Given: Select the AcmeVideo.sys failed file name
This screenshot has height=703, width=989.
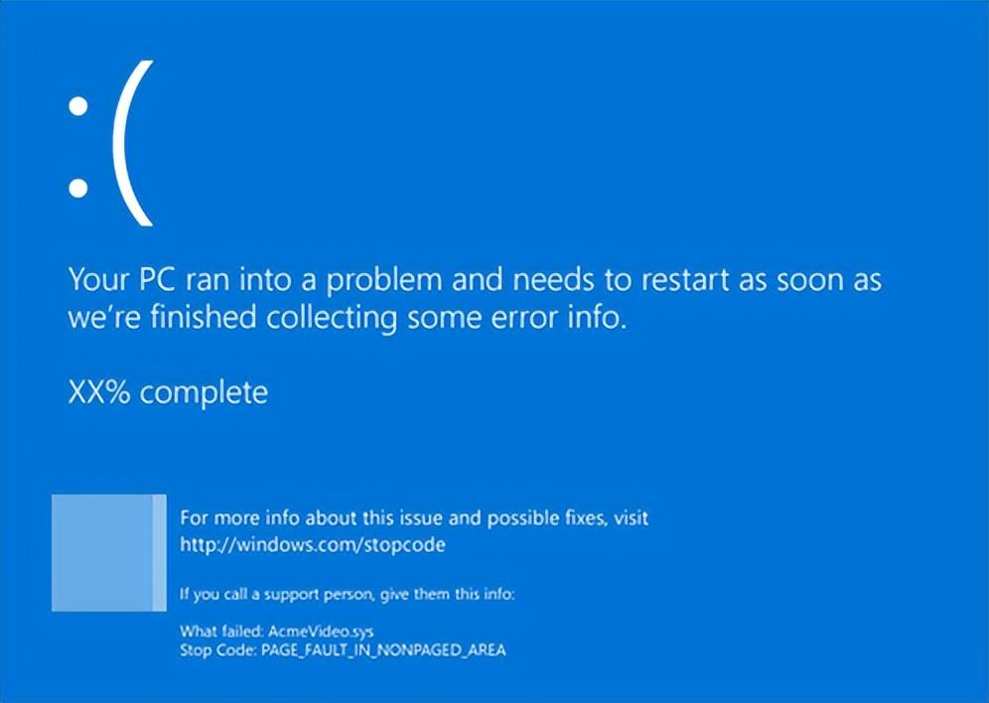Looking at the screenshot, I should 321,632.
